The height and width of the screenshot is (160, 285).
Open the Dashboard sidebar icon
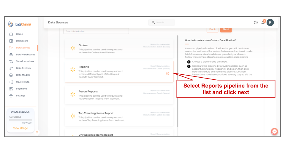pos(11,41)
